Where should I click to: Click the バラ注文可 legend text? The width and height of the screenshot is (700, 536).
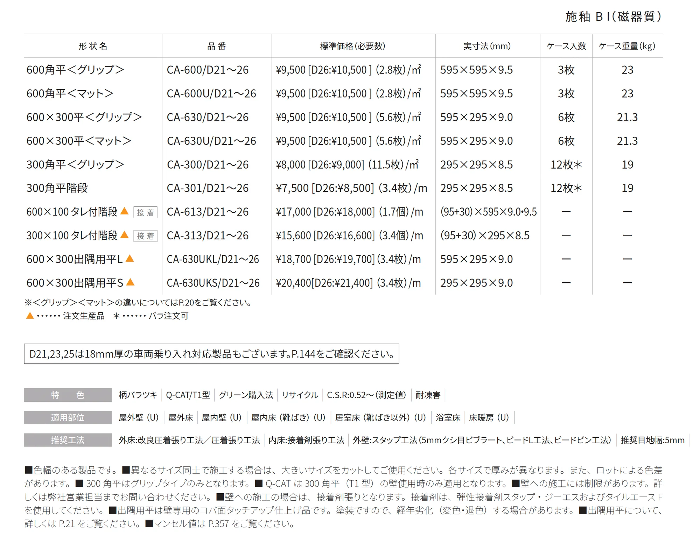169,316
